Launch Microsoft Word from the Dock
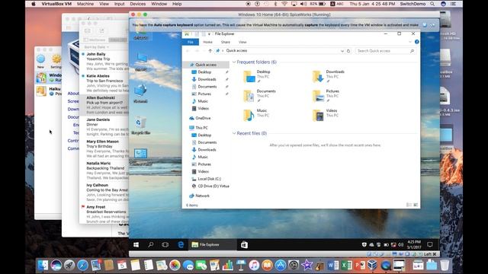The height and width of the screenshot is (274, 488). 333,265
